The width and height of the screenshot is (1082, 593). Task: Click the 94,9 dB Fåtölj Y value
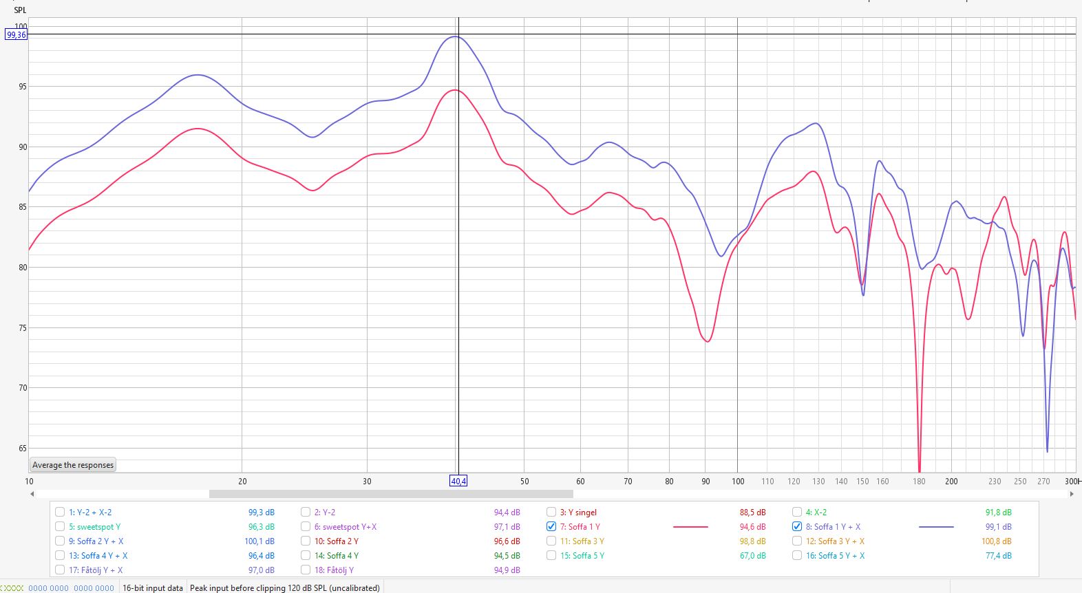507,570
